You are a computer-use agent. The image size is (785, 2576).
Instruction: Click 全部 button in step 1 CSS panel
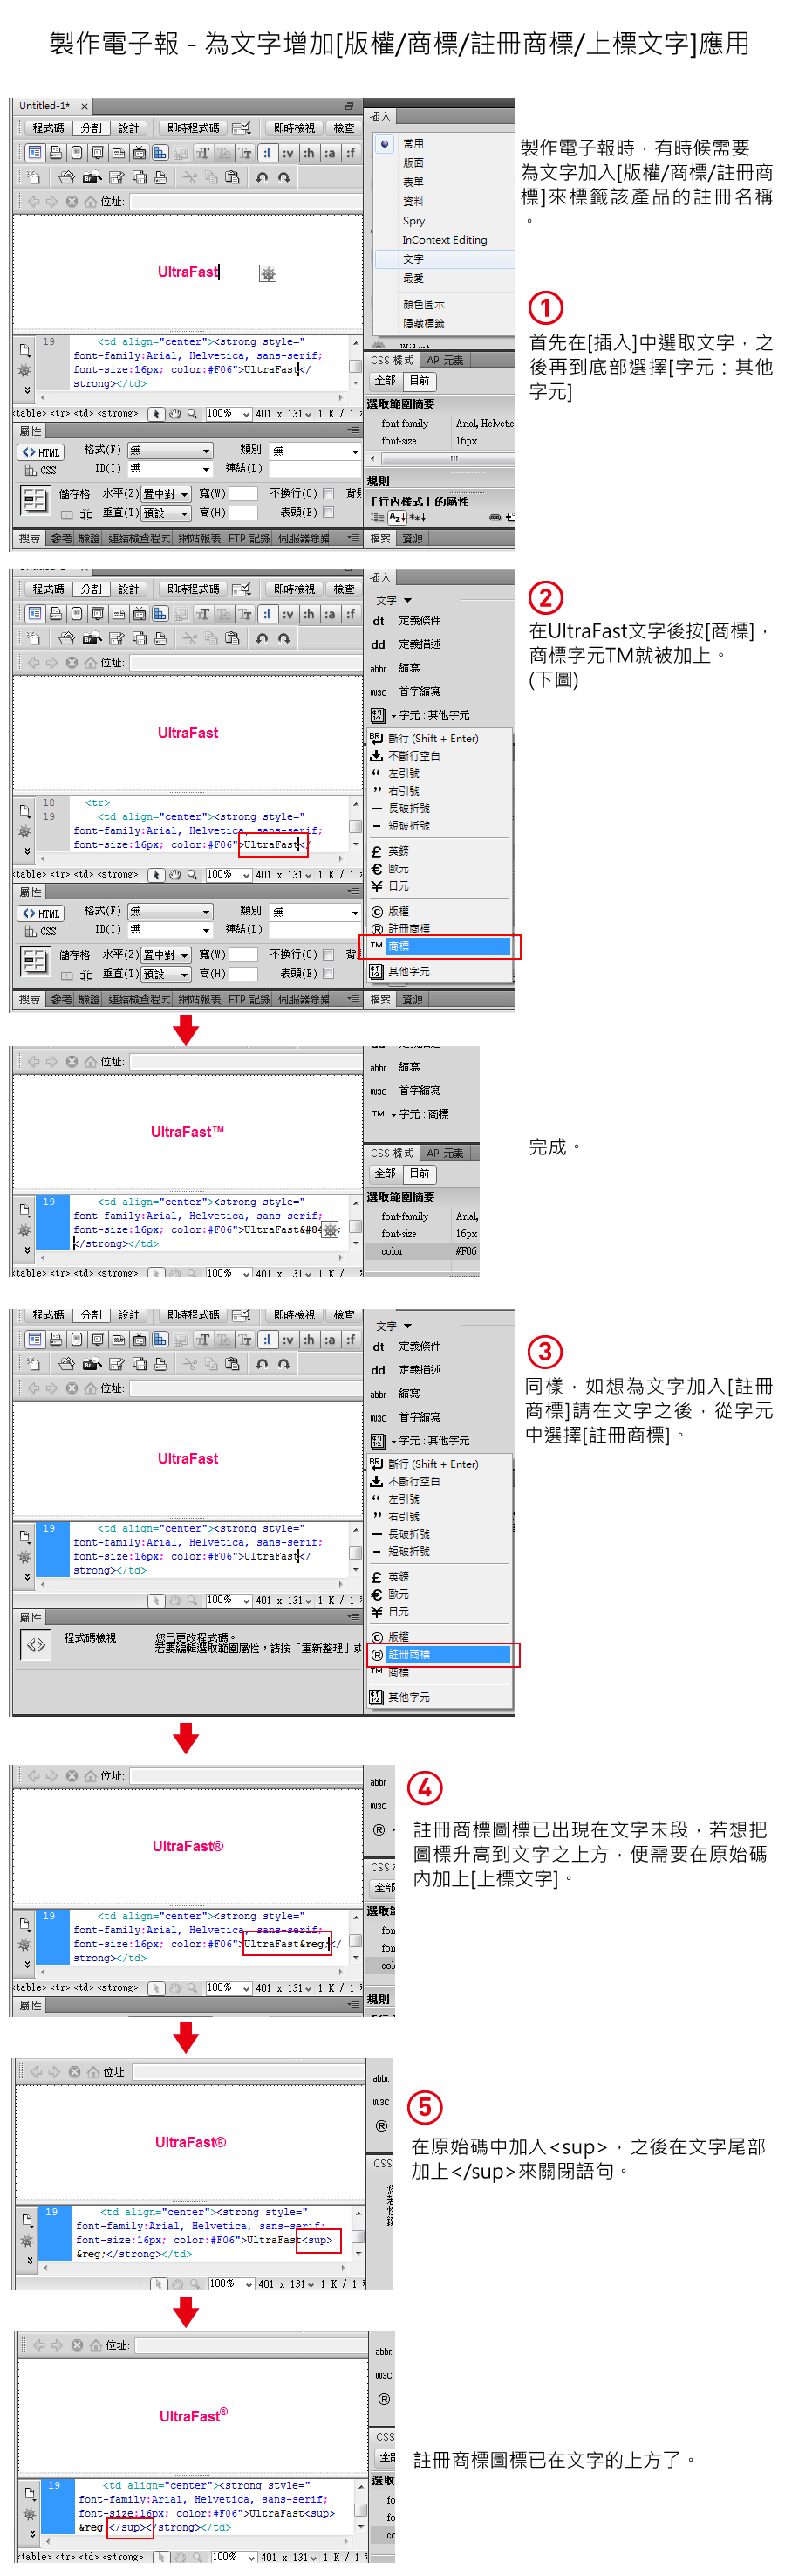pyautogui.click(x=385, y=381)
